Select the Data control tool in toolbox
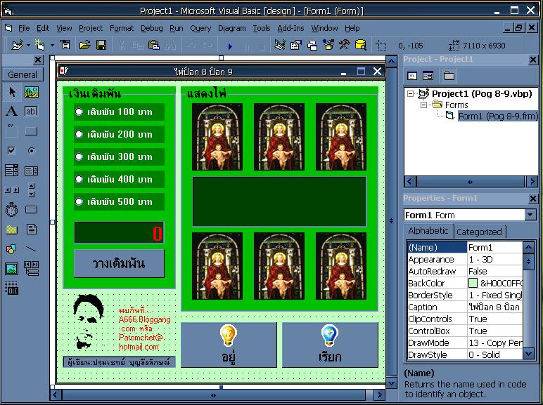 coord(31,269)
